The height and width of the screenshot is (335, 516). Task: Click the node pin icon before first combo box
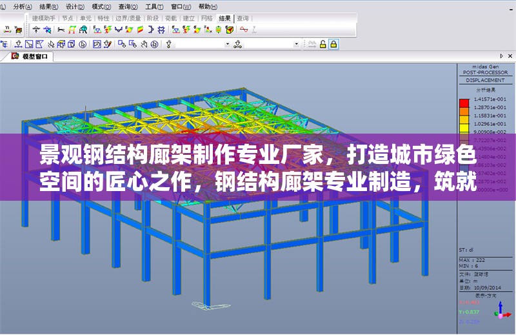pyautogui.click(x=169, y=44)
